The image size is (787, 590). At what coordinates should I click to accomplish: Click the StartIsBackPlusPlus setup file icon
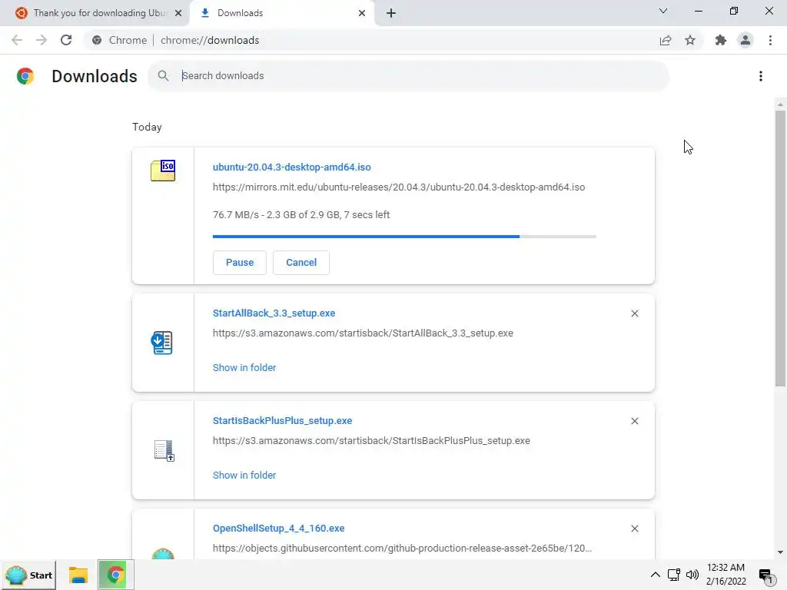click(164, 450)
